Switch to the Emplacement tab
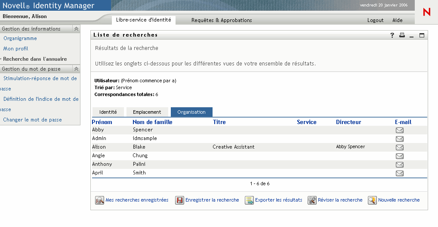This screenshot has height=227, width=438. [147, 112]
